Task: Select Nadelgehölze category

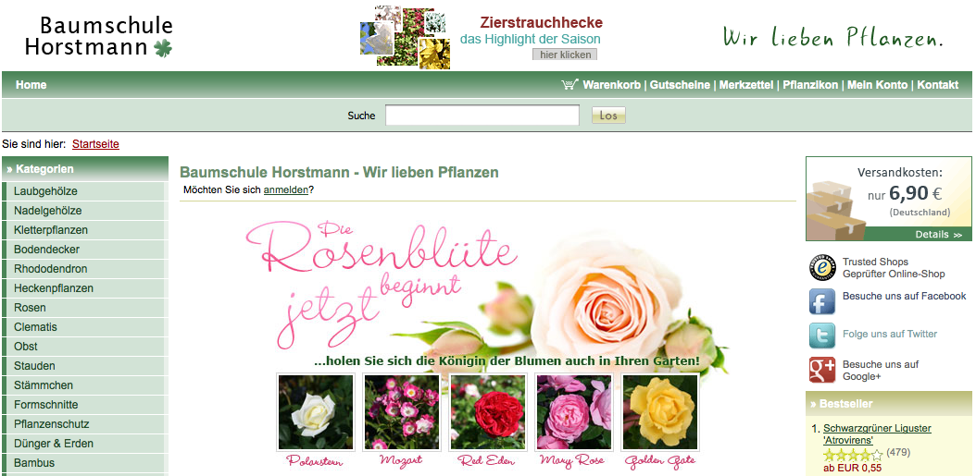Action: point(84,211)
